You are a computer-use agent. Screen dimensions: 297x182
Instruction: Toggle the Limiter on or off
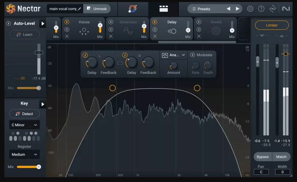(272, 25)
